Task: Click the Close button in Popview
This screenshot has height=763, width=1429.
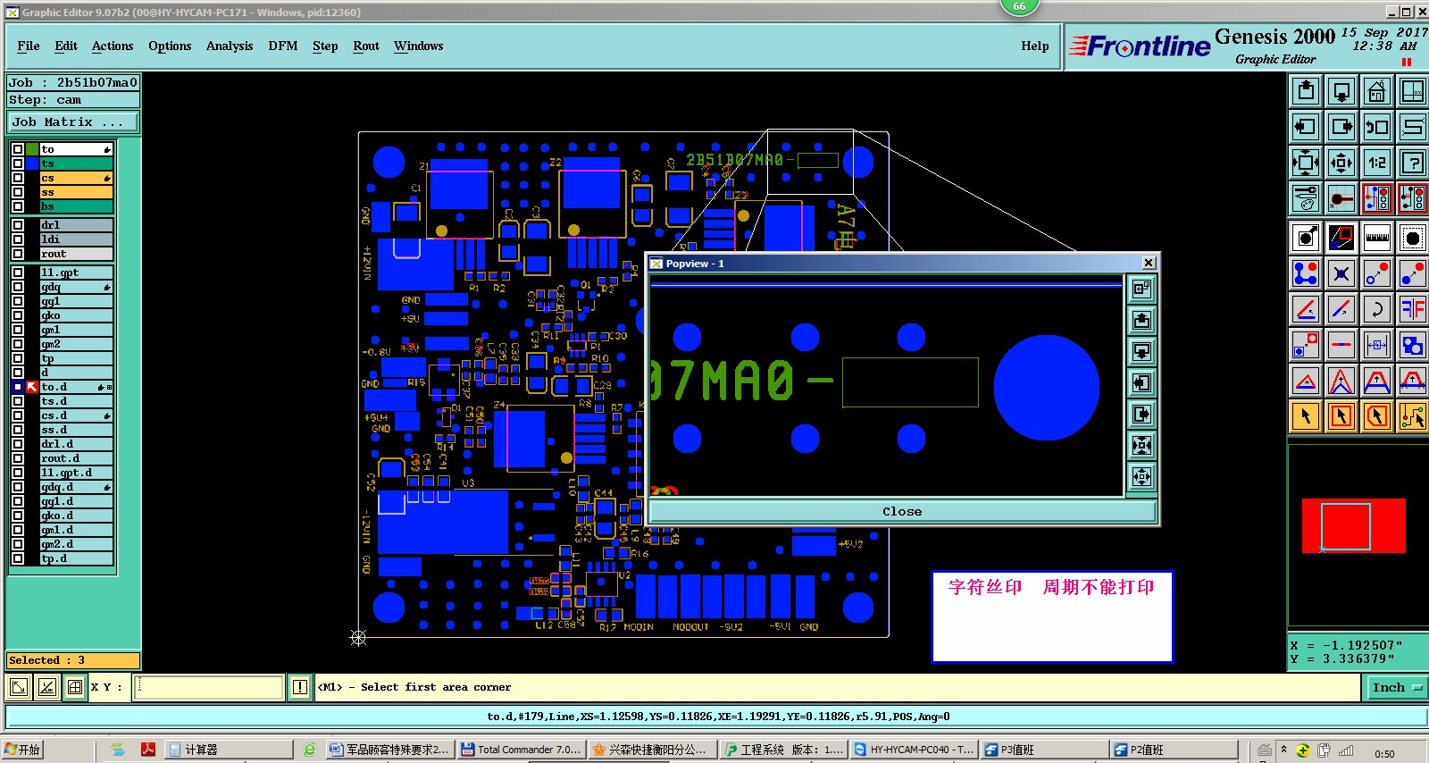Action: tap(902, 512)
